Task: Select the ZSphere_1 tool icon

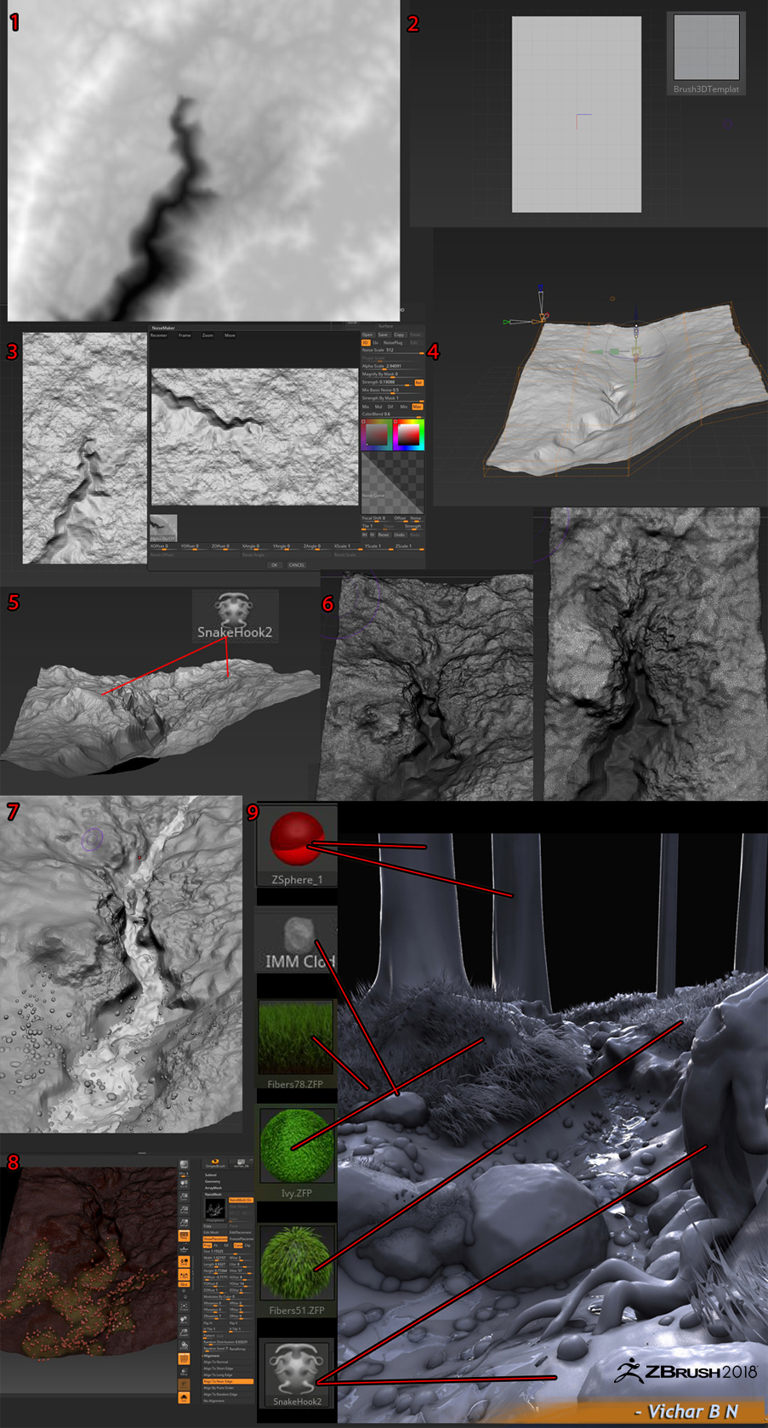Action: click(x=297, y=846)
